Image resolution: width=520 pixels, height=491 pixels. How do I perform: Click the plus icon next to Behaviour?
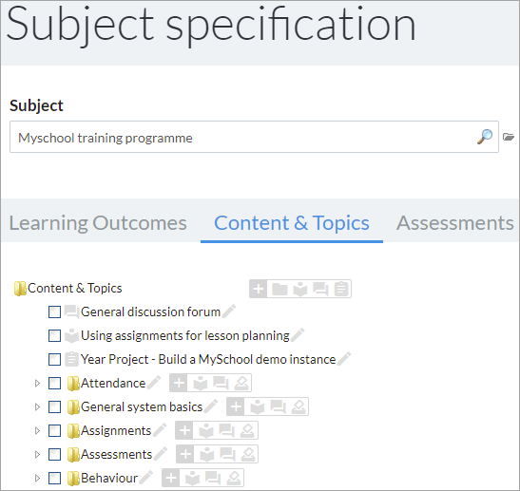point(171,478)
